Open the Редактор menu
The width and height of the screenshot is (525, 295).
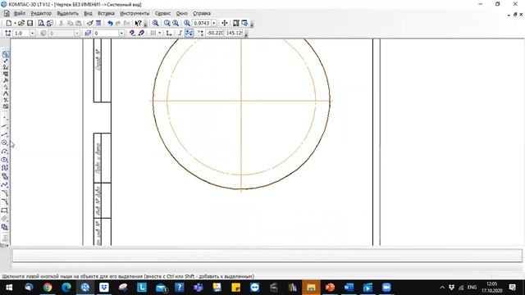click(41, 13)
